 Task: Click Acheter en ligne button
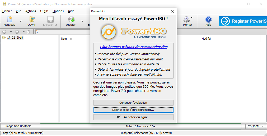point(133,117)
